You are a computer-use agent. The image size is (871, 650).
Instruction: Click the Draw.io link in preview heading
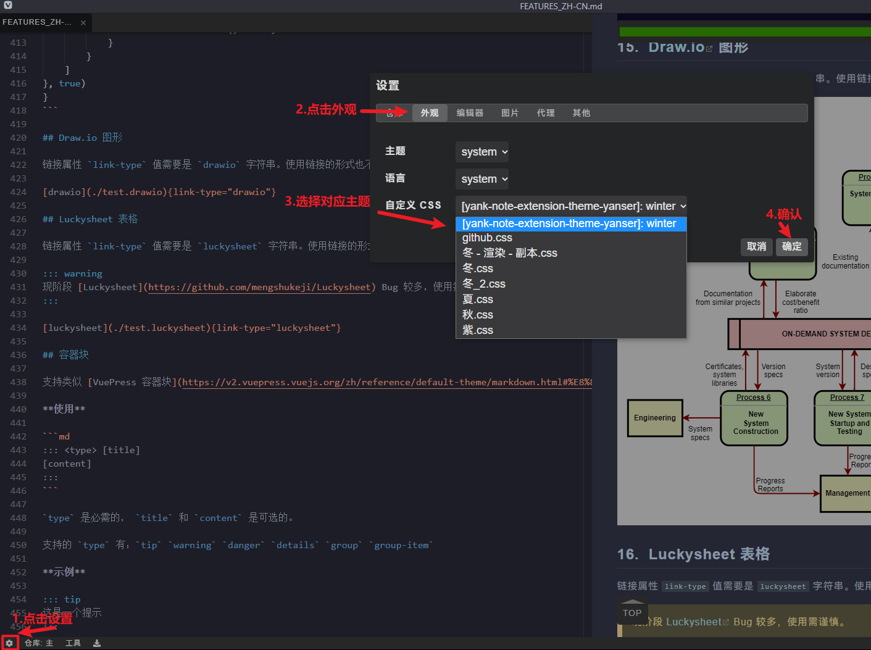tap(677, 48)
